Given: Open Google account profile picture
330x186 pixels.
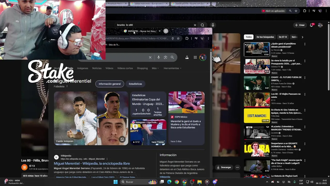Looking at the screenshot, I should [203, 57].
